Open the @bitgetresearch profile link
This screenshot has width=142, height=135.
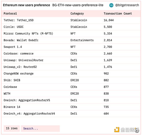pyautogui.click(x=127, y=5)
